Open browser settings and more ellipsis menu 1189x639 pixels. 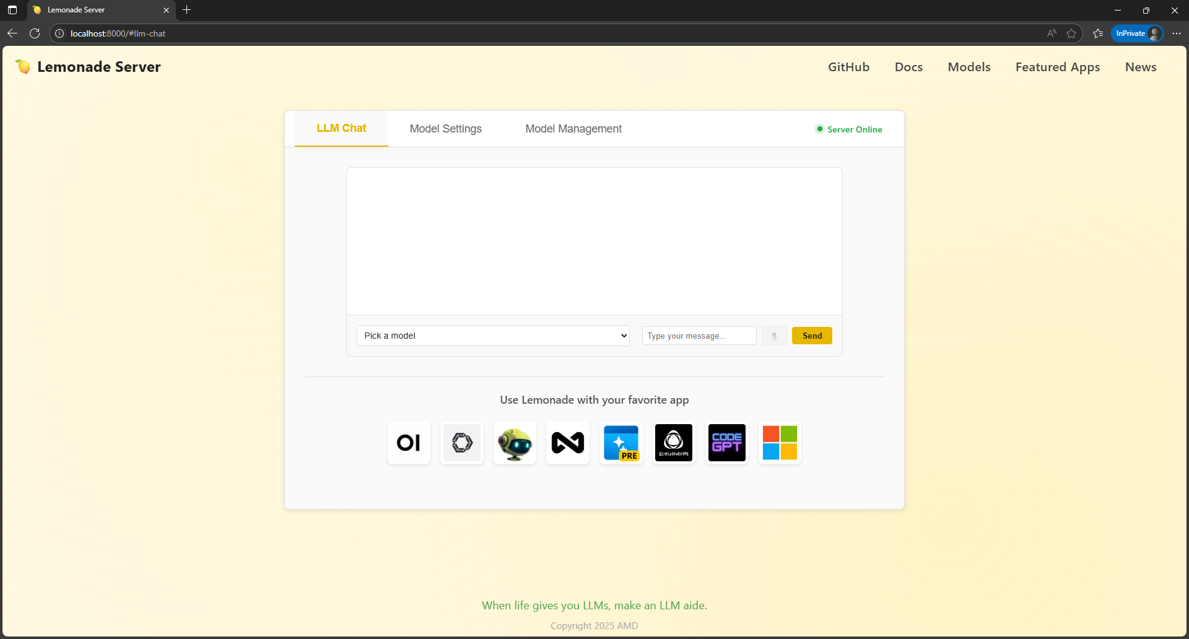1177,33
